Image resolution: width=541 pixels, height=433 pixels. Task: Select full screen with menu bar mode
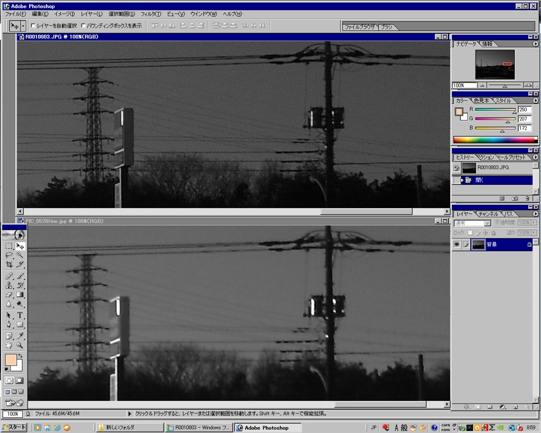[x=14, y=392]
